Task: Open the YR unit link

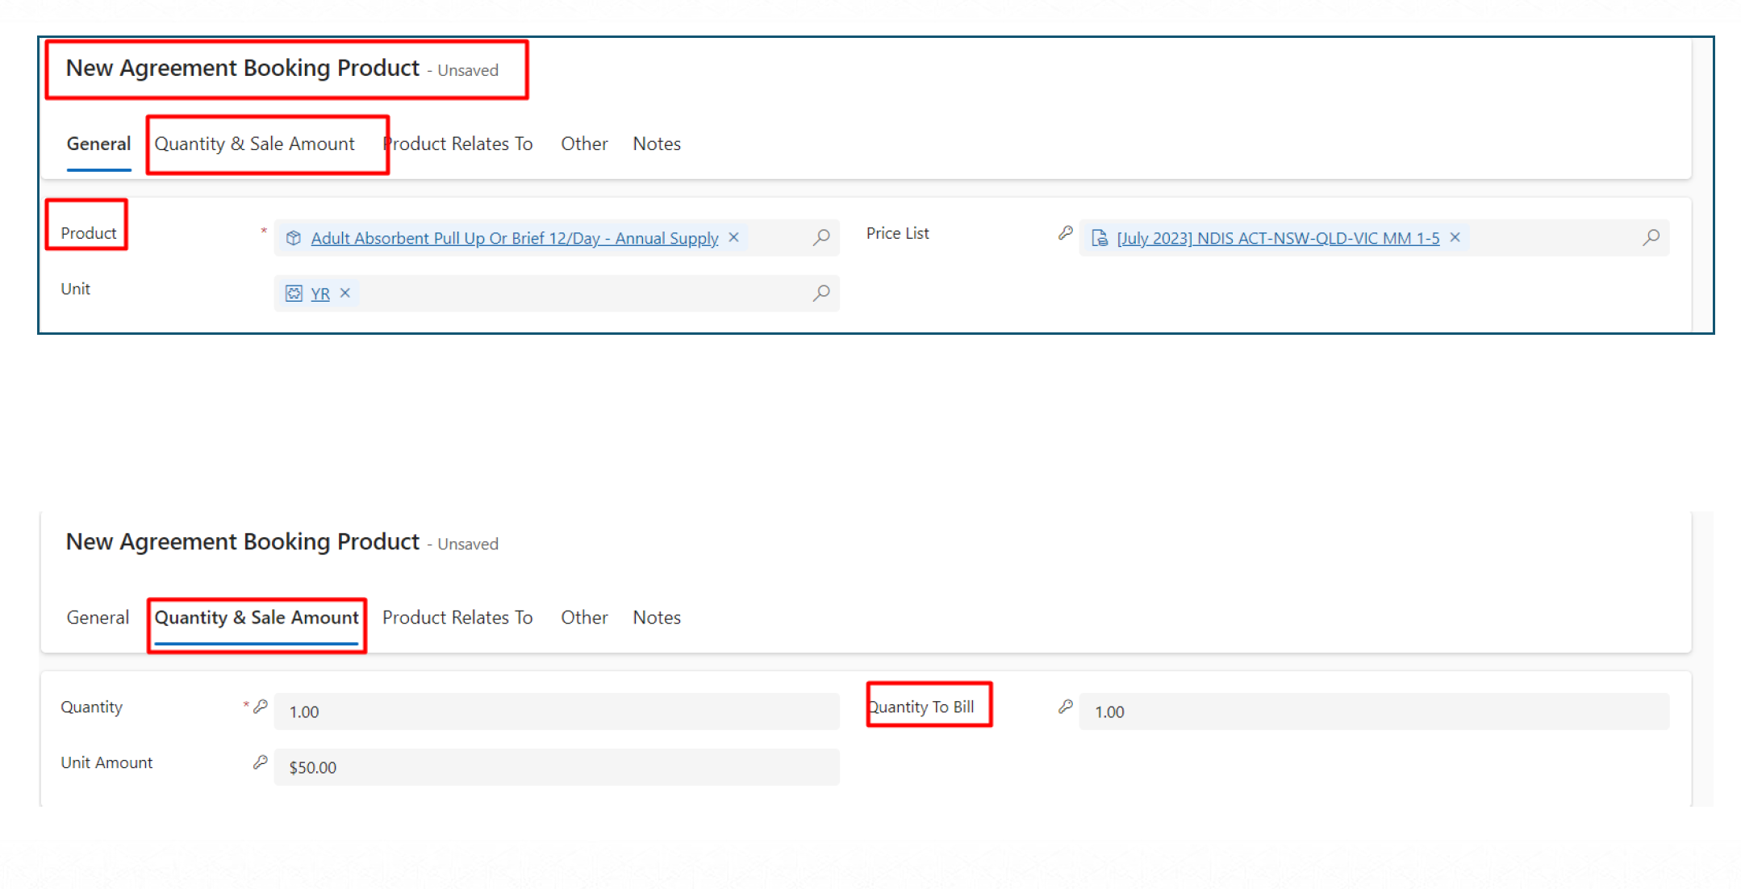Action: [x=320, y=294]
